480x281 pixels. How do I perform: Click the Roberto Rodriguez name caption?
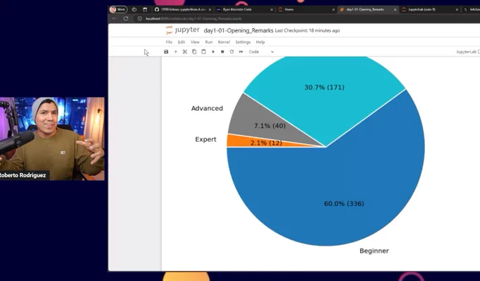tap(23, 175)
